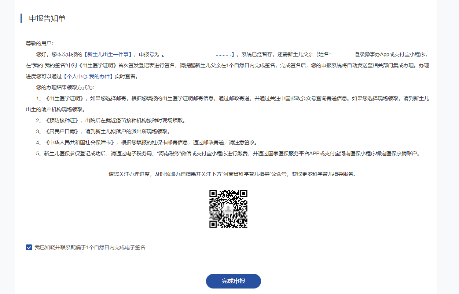The image size is (459, 294).
Task: Tick the spouse e-signature acknowledgment checkbox
Action: (29, 247)
